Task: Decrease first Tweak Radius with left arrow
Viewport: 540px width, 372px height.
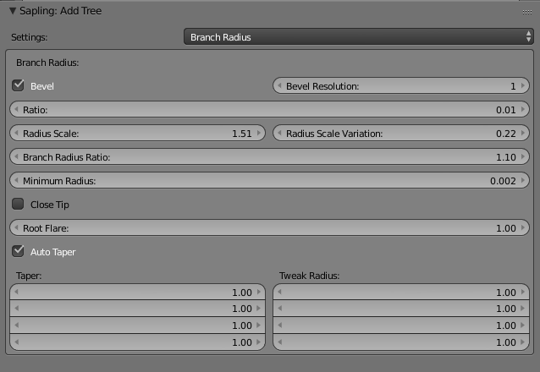Action: (x=279, y=292)
